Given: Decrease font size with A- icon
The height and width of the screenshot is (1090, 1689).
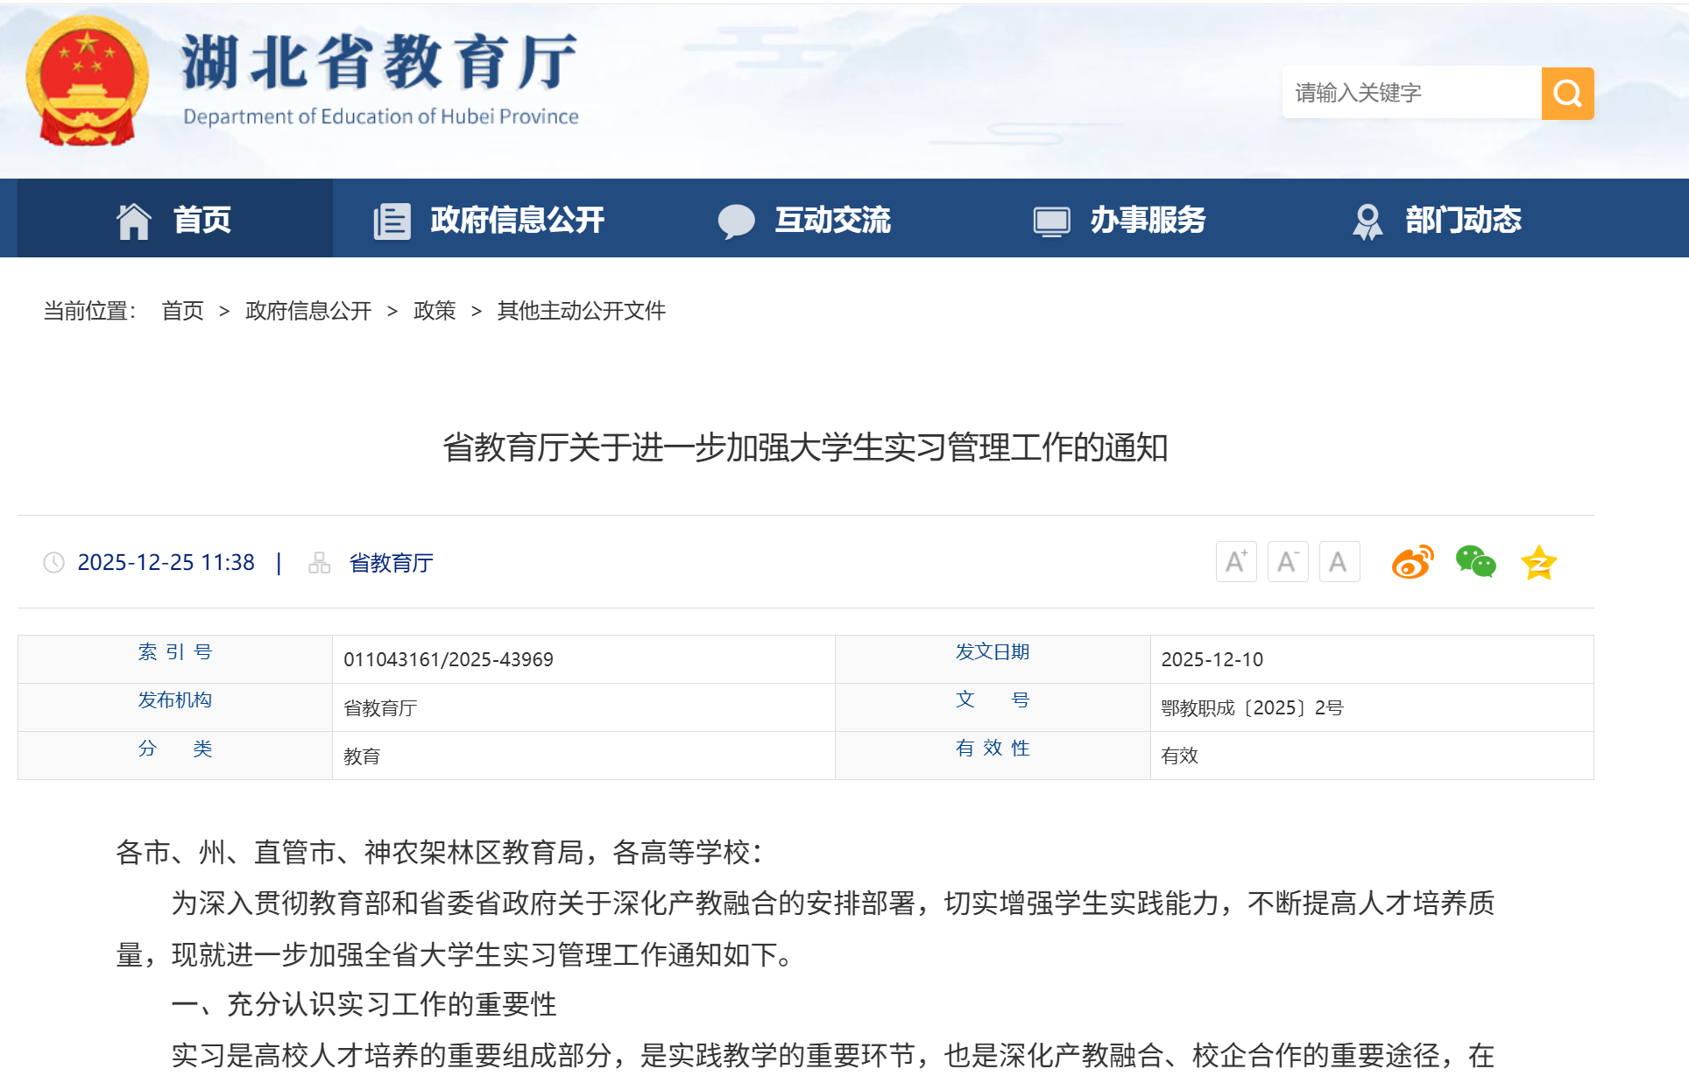Looking at the screenshot, I should pos(1288,561).
